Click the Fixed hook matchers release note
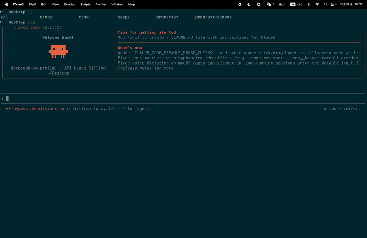Image resolution: width=367 pixels, height=238 pixels. click(239, 58)
